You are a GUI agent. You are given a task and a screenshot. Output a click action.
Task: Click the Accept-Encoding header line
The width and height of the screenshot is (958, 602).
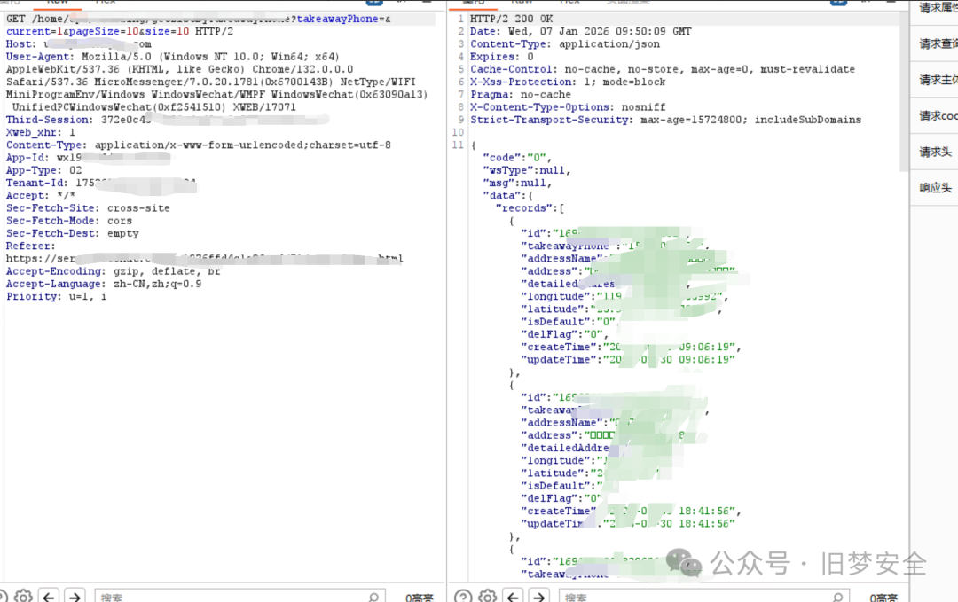113,271
